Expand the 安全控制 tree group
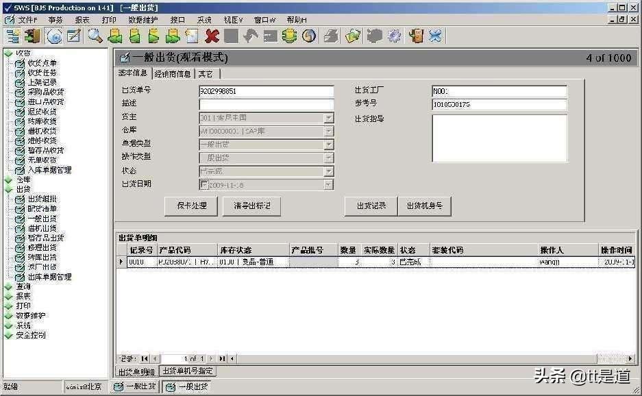 click(8, 336)
